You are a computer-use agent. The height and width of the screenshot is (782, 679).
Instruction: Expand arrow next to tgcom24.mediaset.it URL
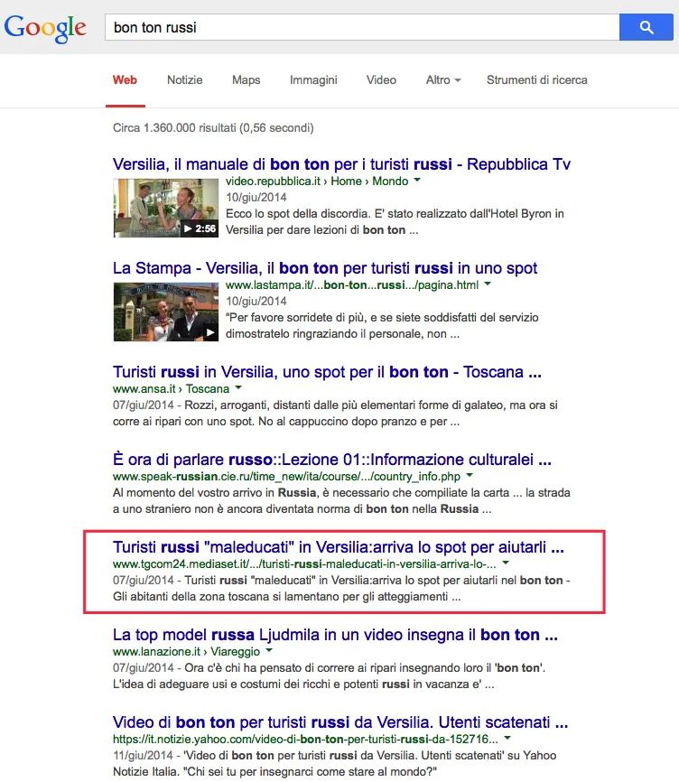(506, 563)
